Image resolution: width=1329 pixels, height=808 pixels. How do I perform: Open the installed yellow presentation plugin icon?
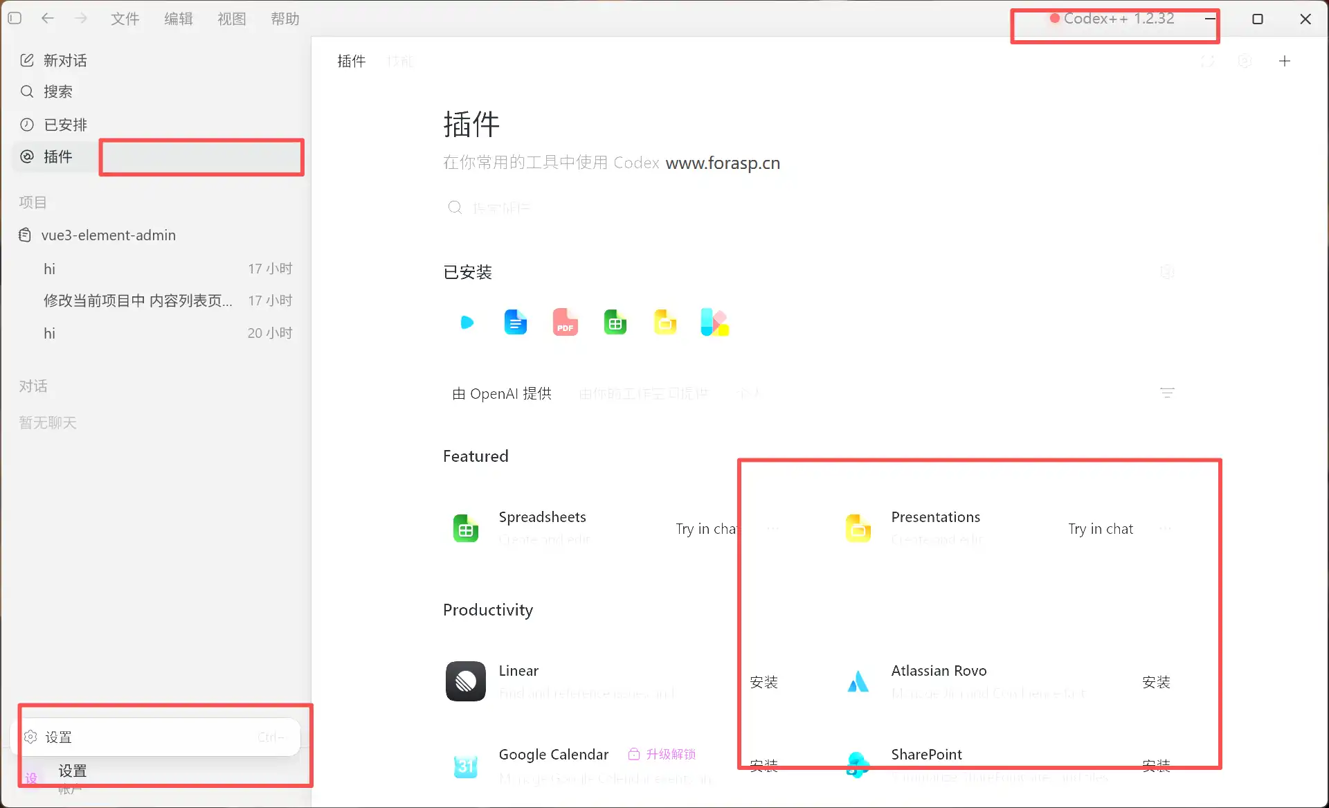pos(665,322)
